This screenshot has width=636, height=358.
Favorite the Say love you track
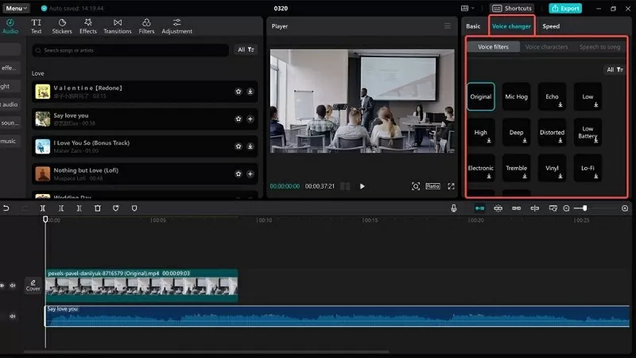tap(238, 119)
